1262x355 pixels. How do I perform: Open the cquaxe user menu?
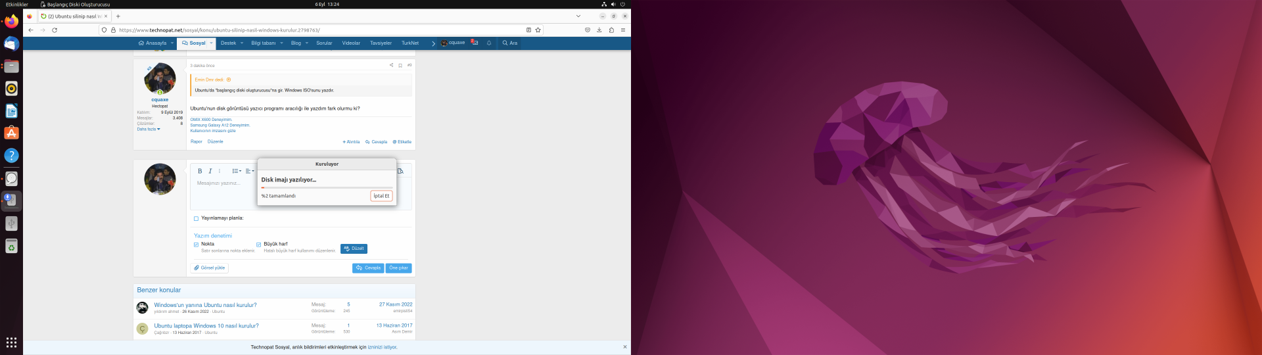pyautogui.click(x=453, y=43)
